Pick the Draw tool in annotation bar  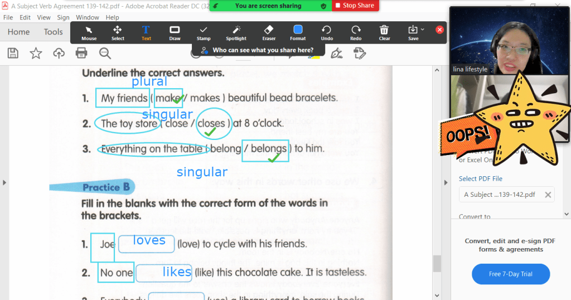175,32
